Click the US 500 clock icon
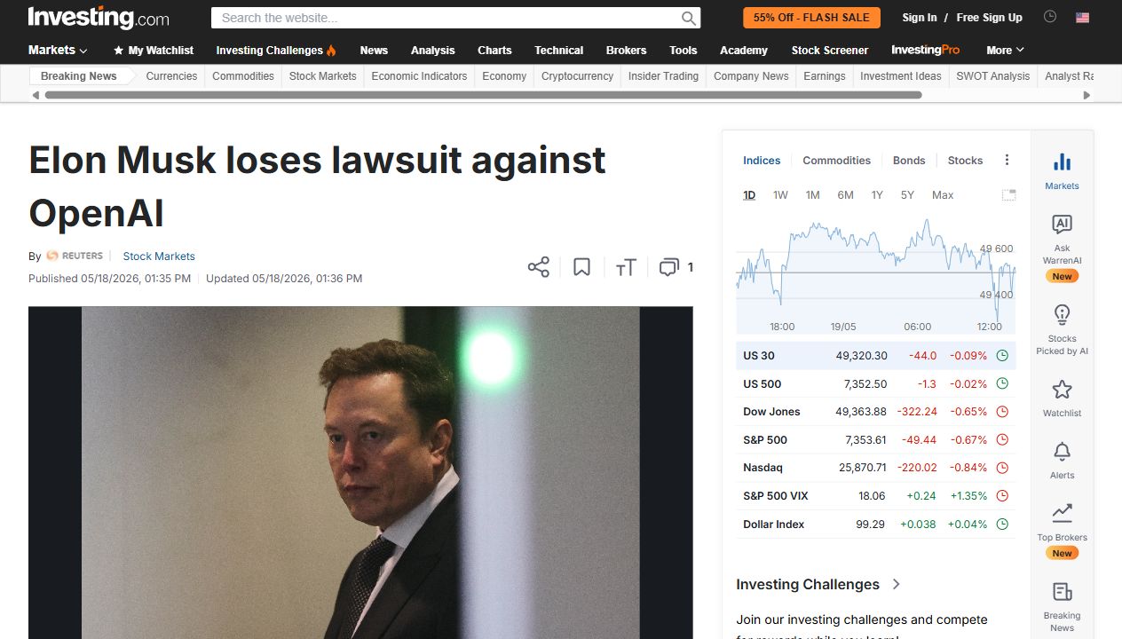Screen dimensions: 1122x639 click(1002, 384)
